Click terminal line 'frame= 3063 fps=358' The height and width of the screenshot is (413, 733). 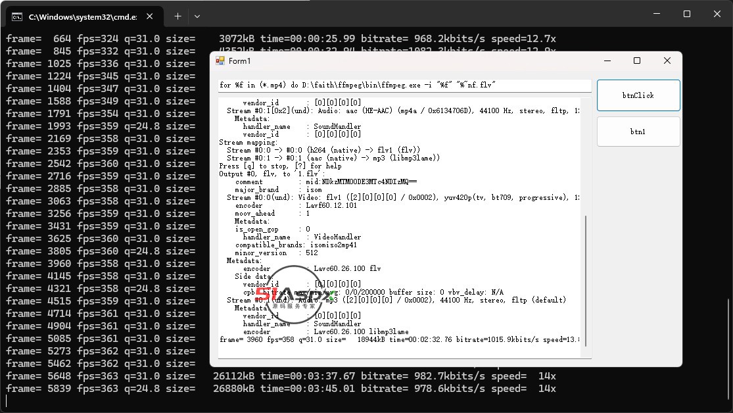(x=101, y=201)
